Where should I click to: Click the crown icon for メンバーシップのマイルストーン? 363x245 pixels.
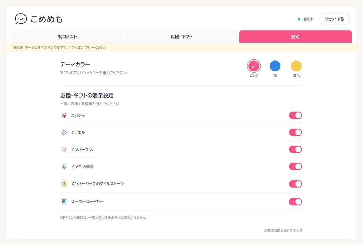(x=64, y=184)
